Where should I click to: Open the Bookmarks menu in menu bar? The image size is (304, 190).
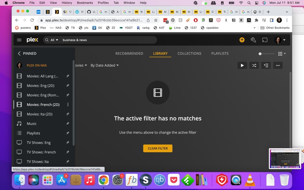(85, 3)
